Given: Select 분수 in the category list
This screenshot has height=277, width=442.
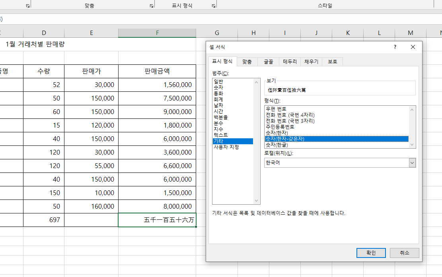Looking at the screenshot, I should click(233, 123).
